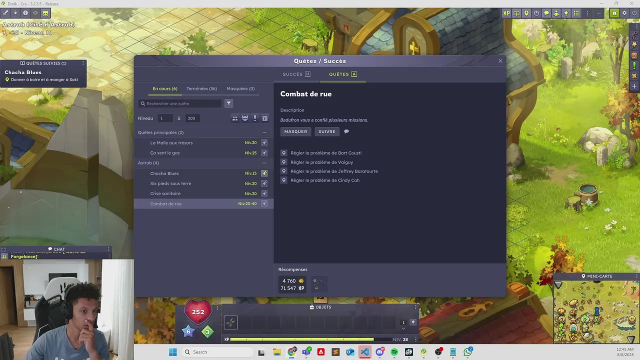
Task: Go to next shortcut bar page arrow
Action: coord(403,328)
